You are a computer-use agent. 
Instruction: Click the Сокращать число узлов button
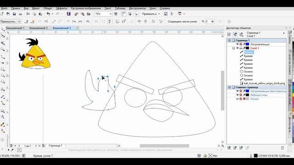(182, 22)
